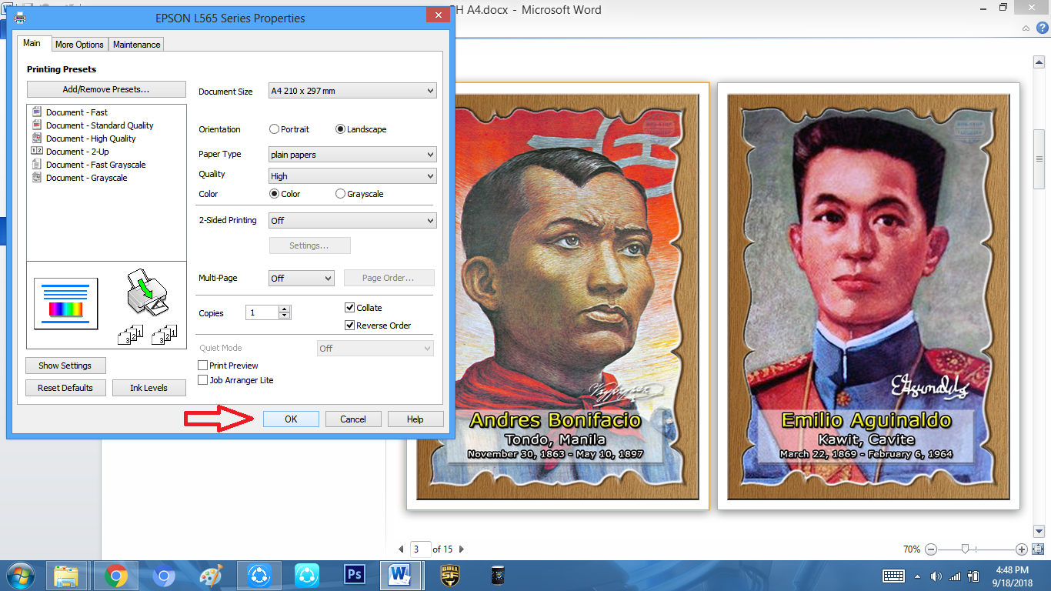Image resolution: width=1051 pixels, height=591 pixels.
Task: Open File Explorer from the taskbar
Action: 67,576
